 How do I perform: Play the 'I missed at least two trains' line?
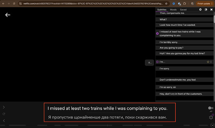click(157, 34)
